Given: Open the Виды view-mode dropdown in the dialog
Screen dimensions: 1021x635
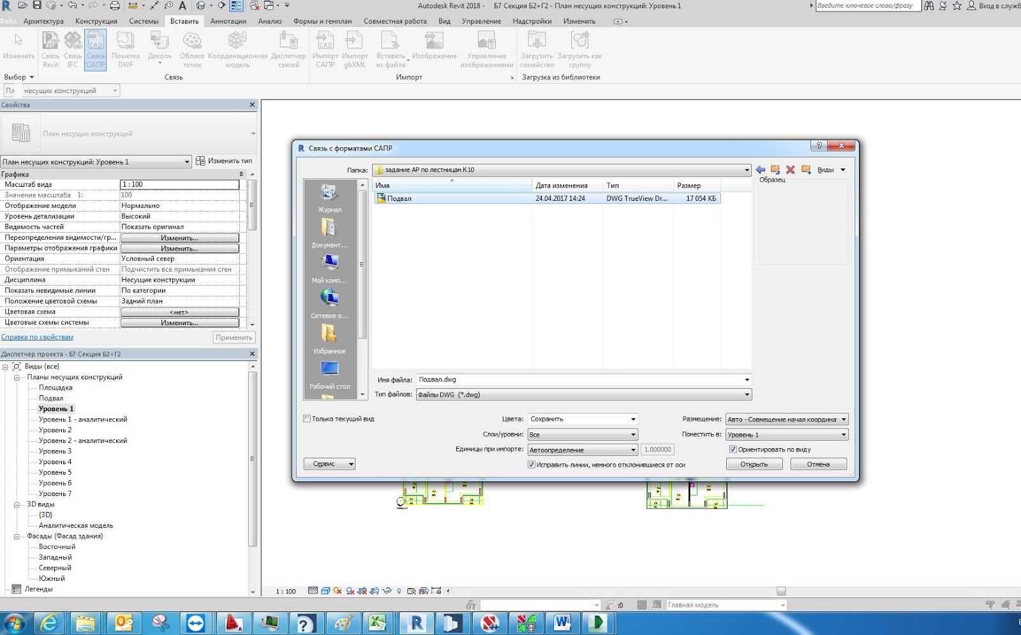Looking at the screenshot, I should click(831, 170).
